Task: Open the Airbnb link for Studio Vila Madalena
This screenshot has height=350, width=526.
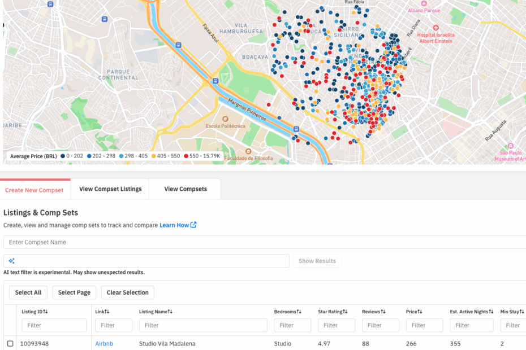Action: pos(104,343)
